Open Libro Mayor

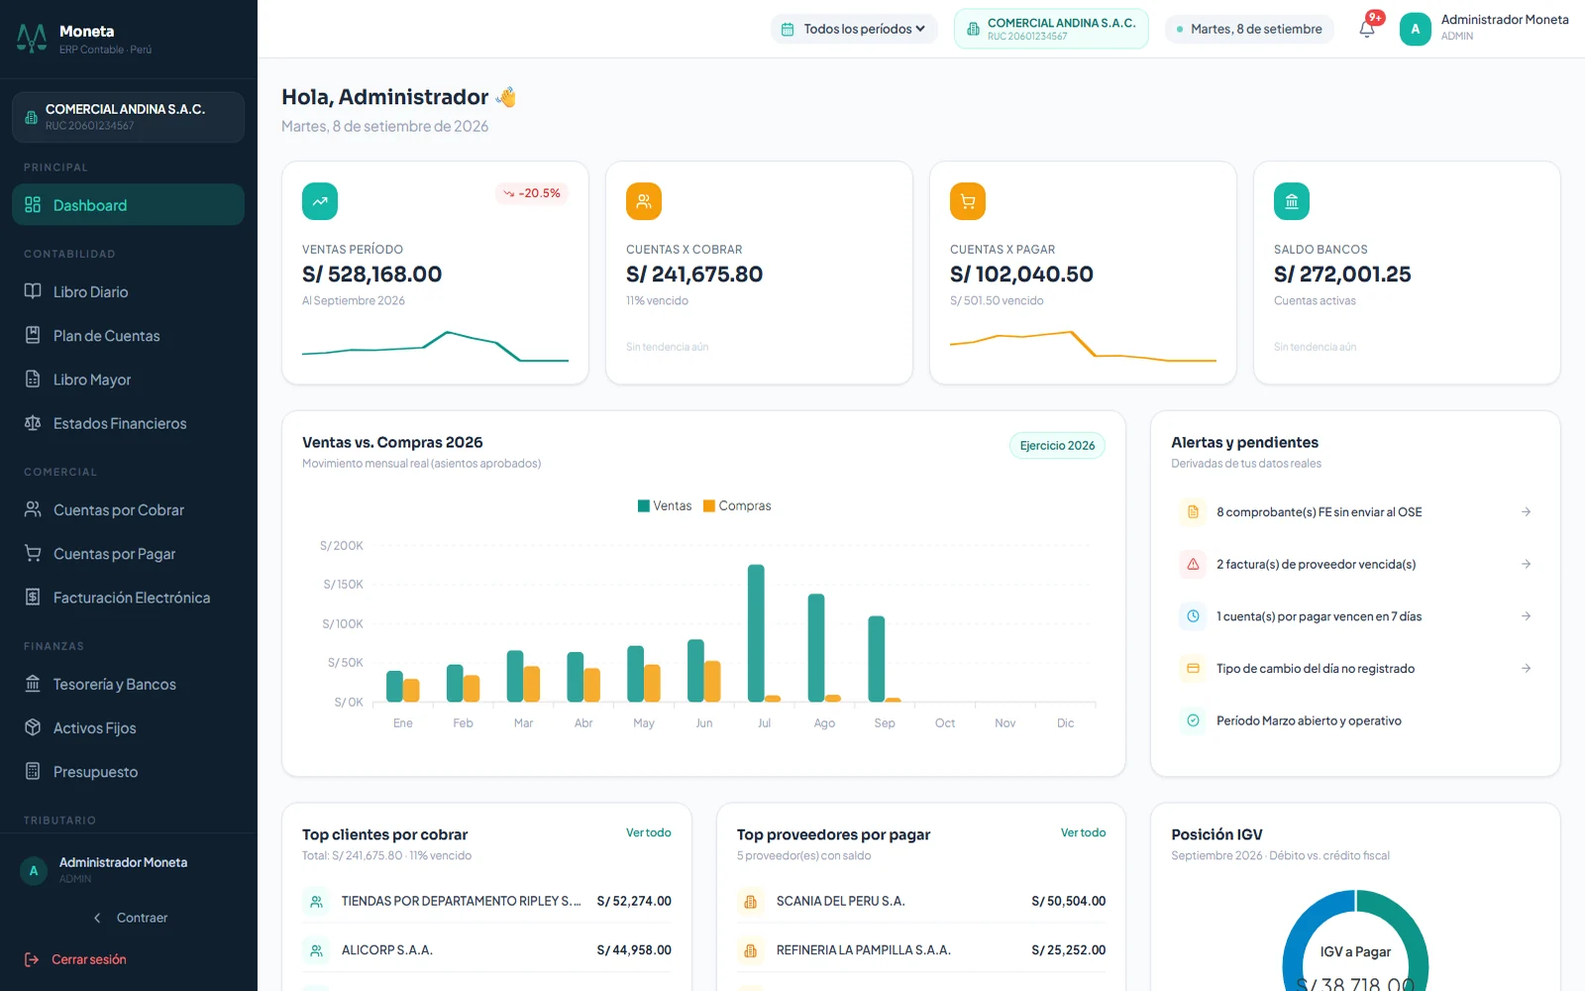point(128,379)
